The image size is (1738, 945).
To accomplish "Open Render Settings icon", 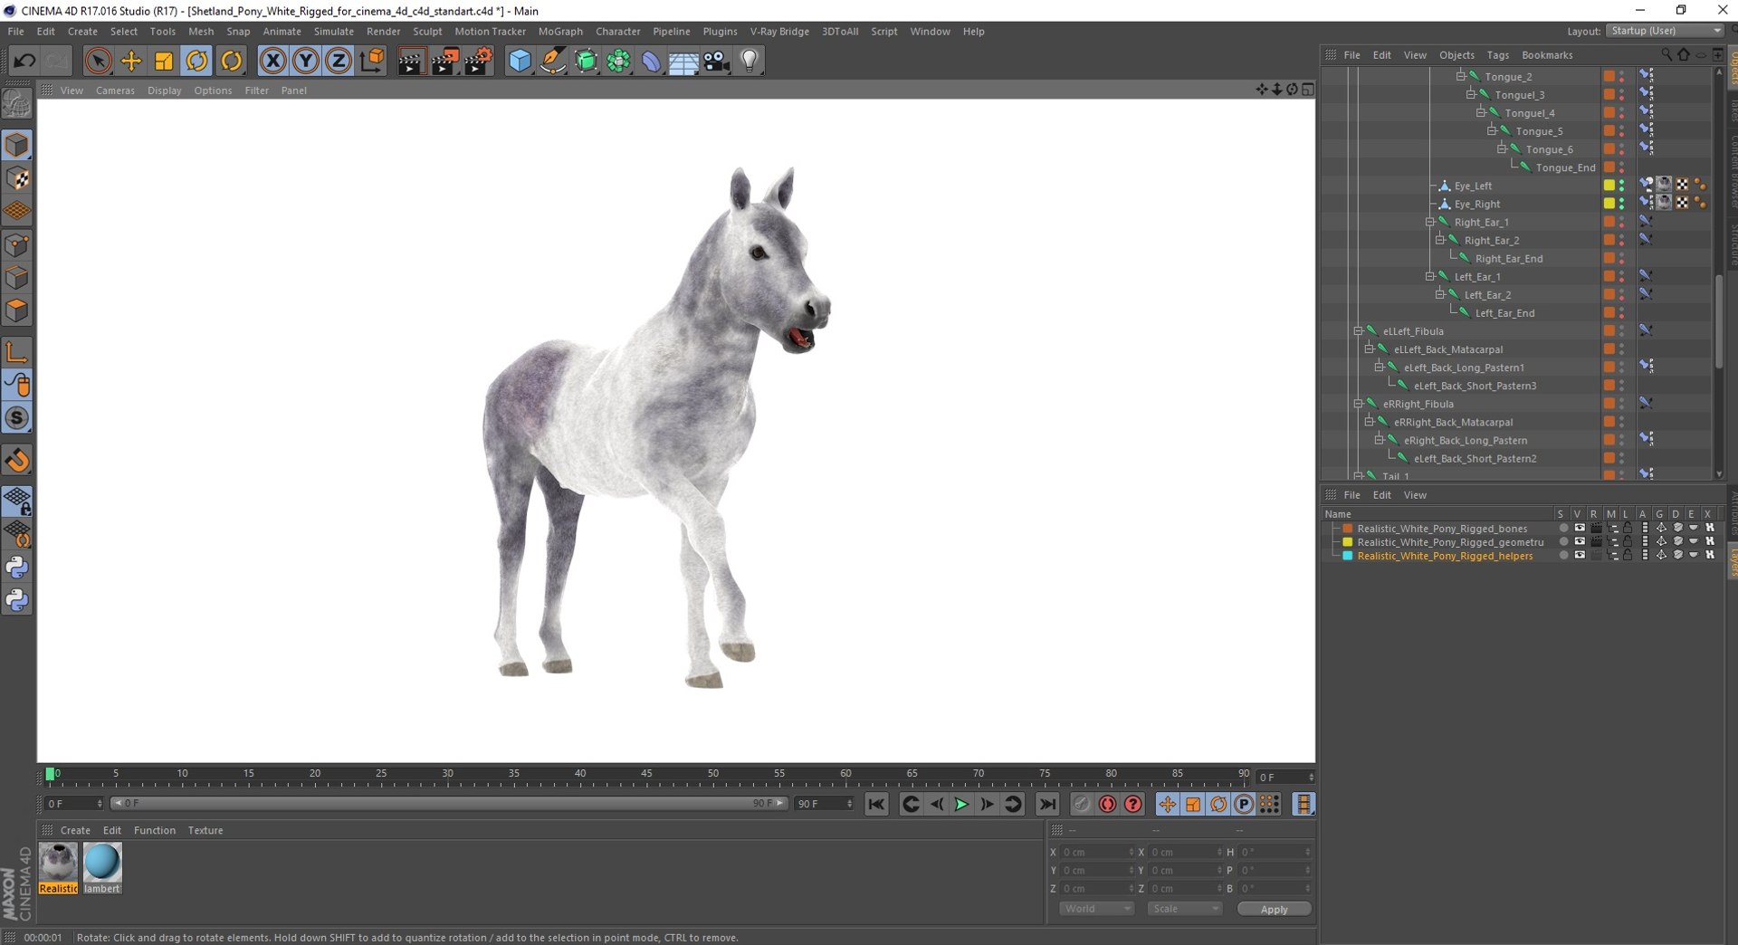I will tap(477, 61).
